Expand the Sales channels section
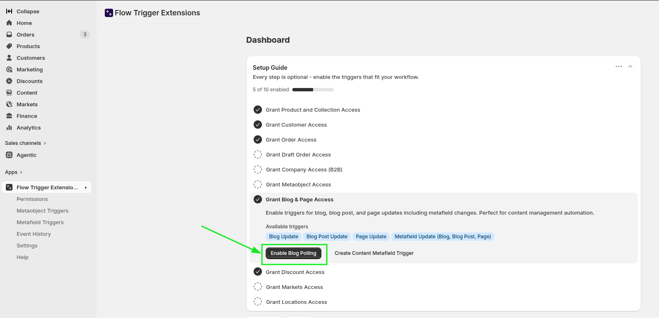The height and width of the screenshot is (318, 659). click(25, 143)
